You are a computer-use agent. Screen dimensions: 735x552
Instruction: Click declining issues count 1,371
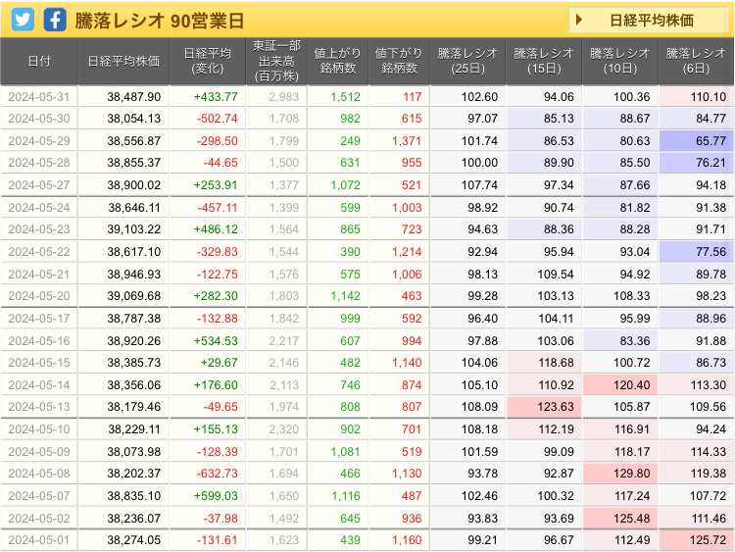(407, 141)
